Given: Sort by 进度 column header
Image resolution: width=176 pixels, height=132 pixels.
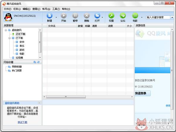Looking at the screenshot, I should click(x=116, y=26).
